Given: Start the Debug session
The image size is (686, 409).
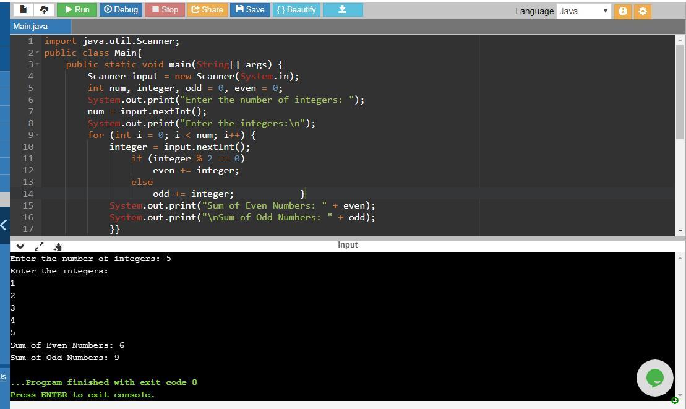Looking at the screenshot, I should (x=121, y=9).
